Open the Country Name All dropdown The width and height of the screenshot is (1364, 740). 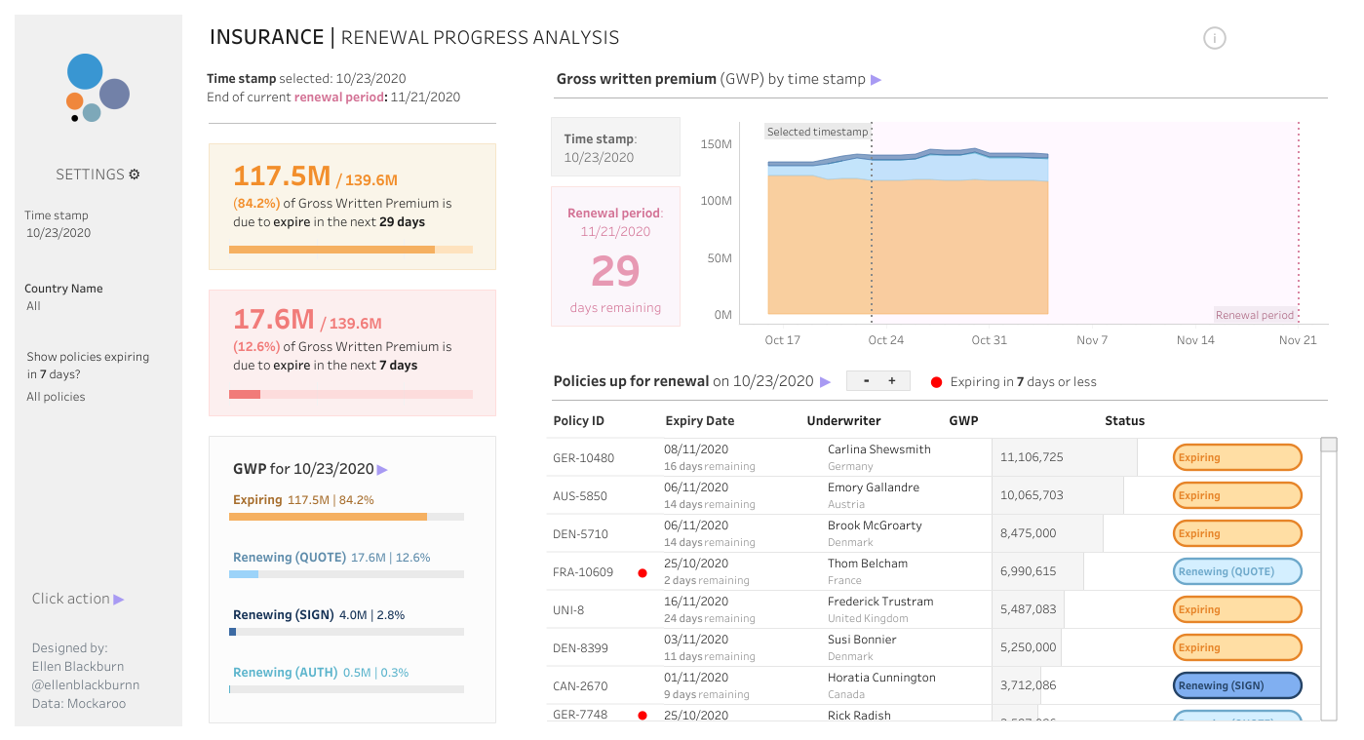(x=34, y=306)
